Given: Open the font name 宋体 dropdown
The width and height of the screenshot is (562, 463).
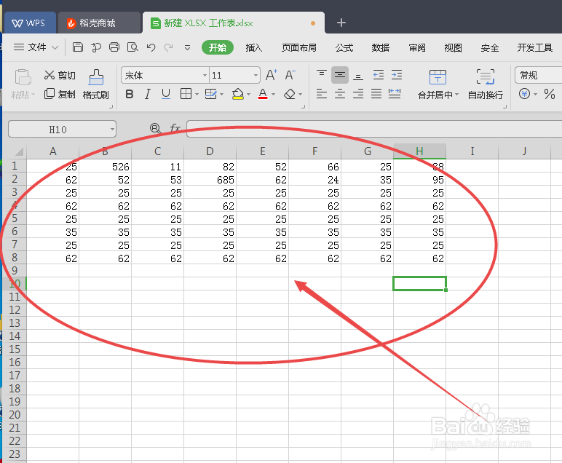Looking at the screenshot, I should [205, 75].
